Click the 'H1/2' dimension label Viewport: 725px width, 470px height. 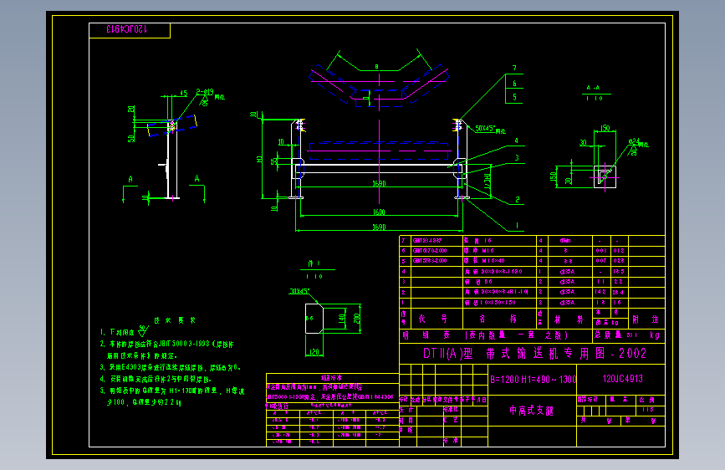pos(487,181)
